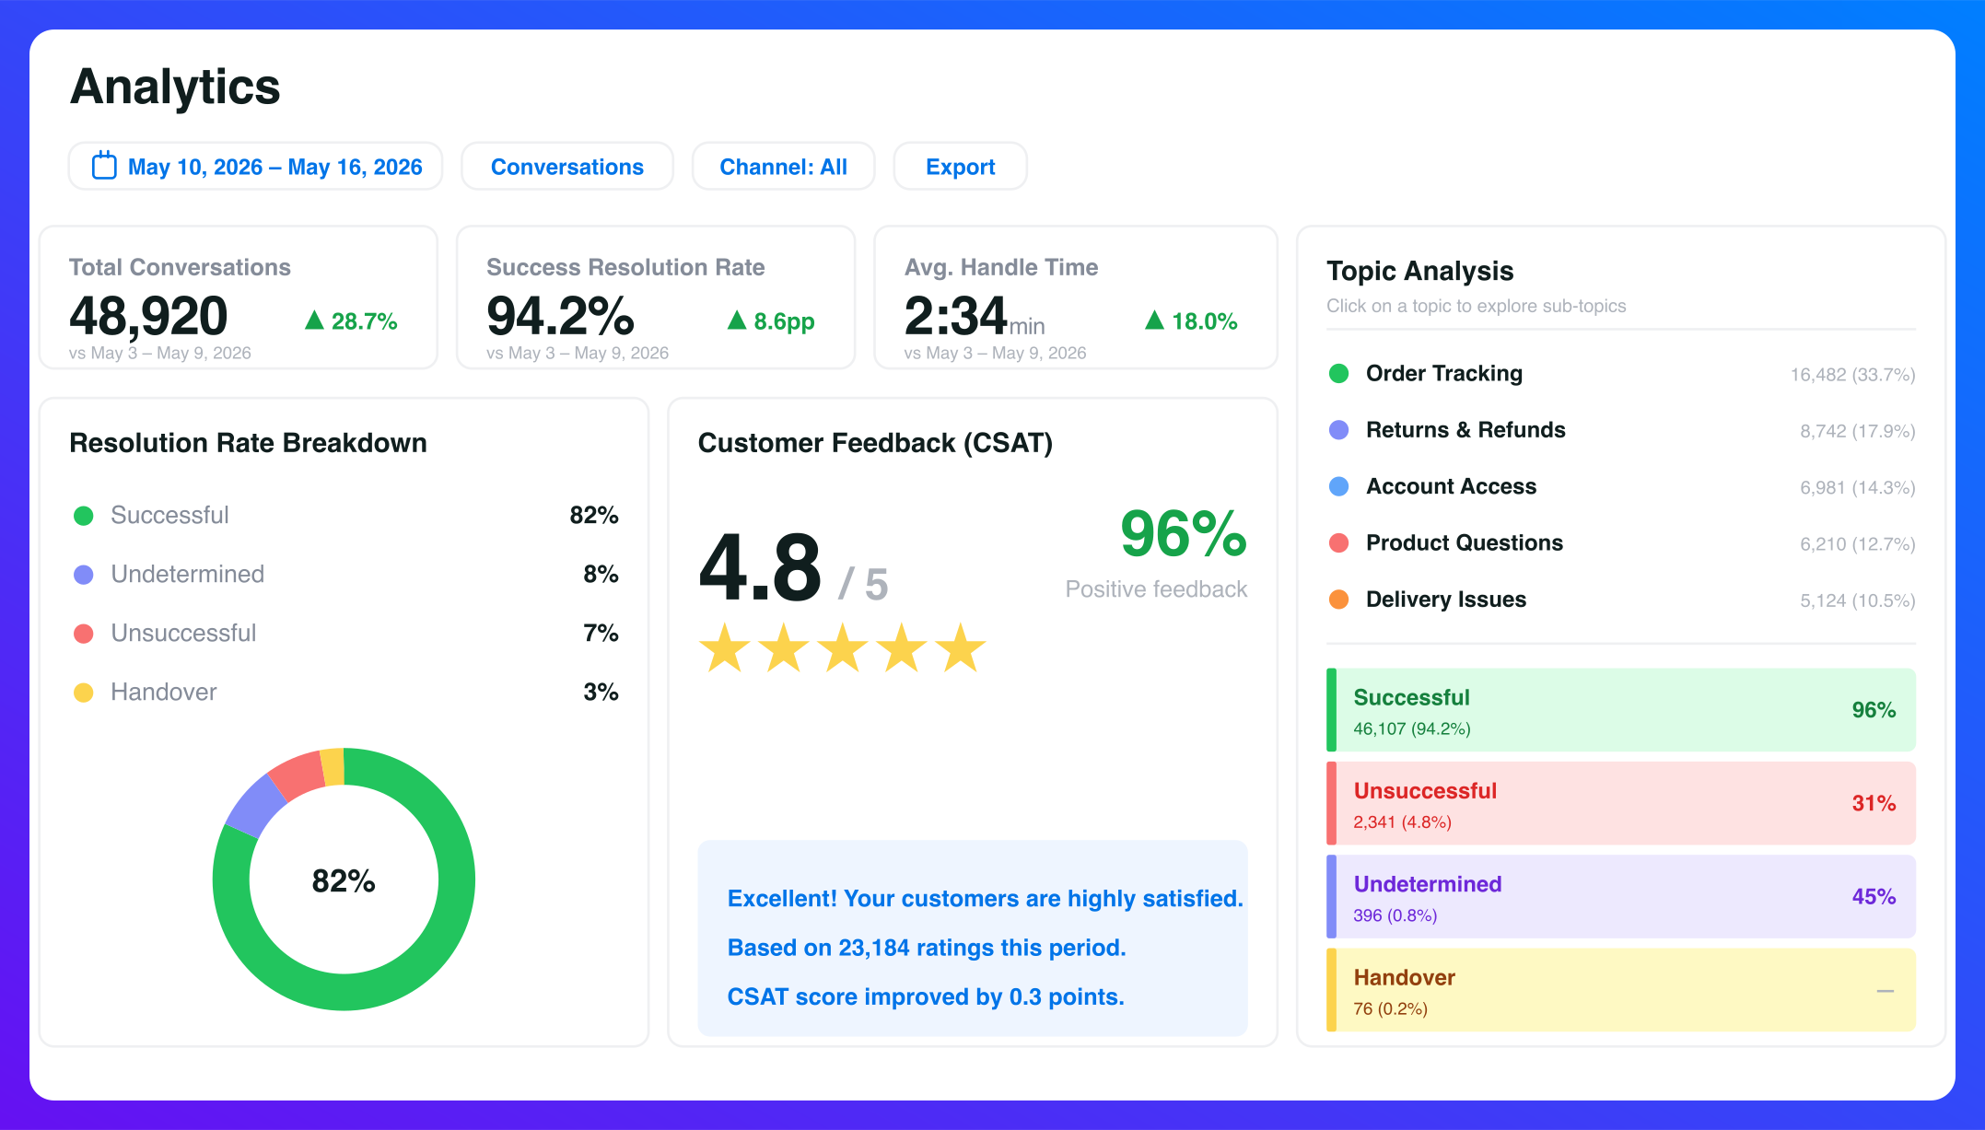Click the orange dot beside Delivery Issues
The height and width of the screenshot is (1130, 1985).
1339,600
